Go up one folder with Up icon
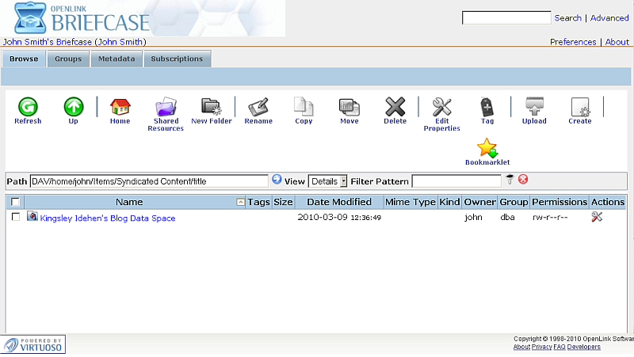 point(73,107)
